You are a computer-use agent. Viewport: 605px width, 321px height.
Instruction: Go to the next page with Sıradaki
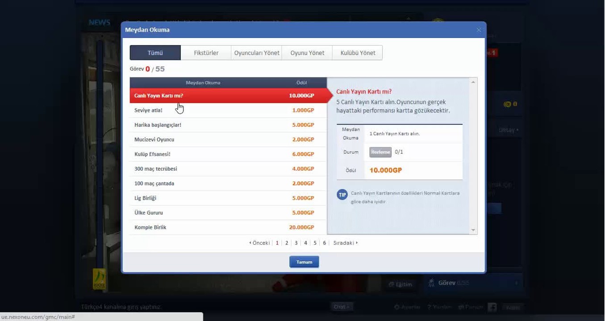[346, 243]
